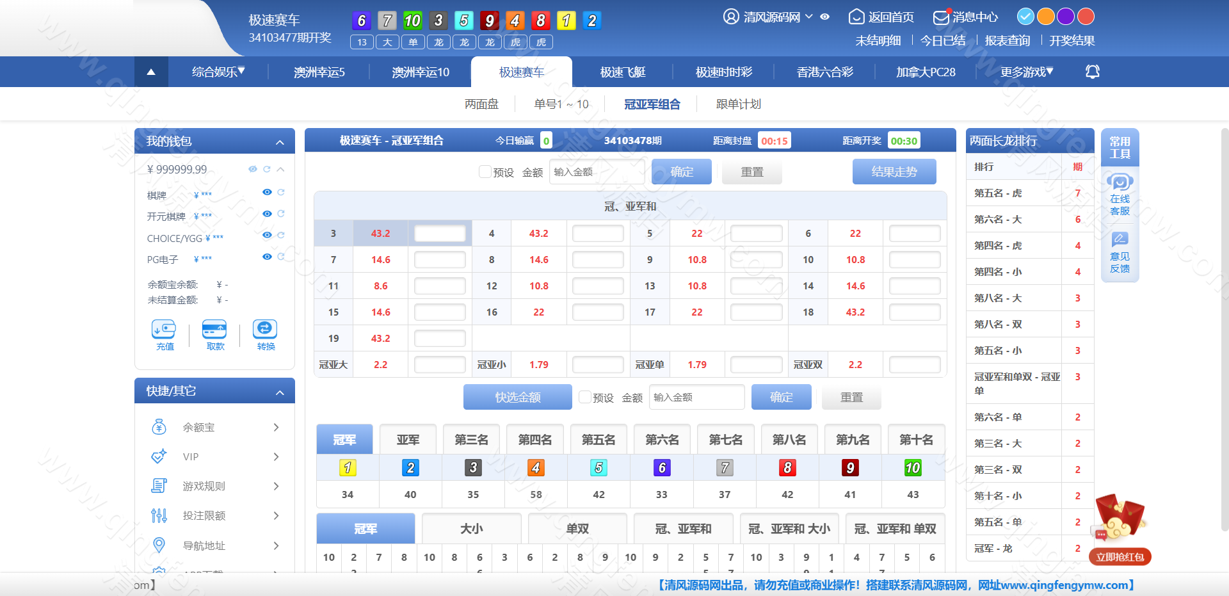
Task: Select the purple theme swatch
Action: 1066,16
